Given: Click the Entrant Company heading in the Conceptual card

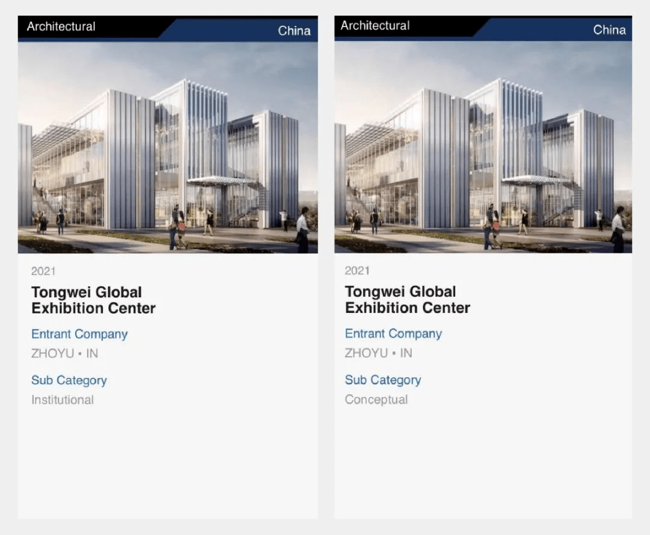Looking at the screenshot, I should (393, 334).
